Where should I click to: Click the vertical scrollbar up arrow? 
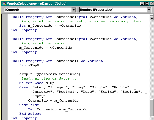click(152, 18)
